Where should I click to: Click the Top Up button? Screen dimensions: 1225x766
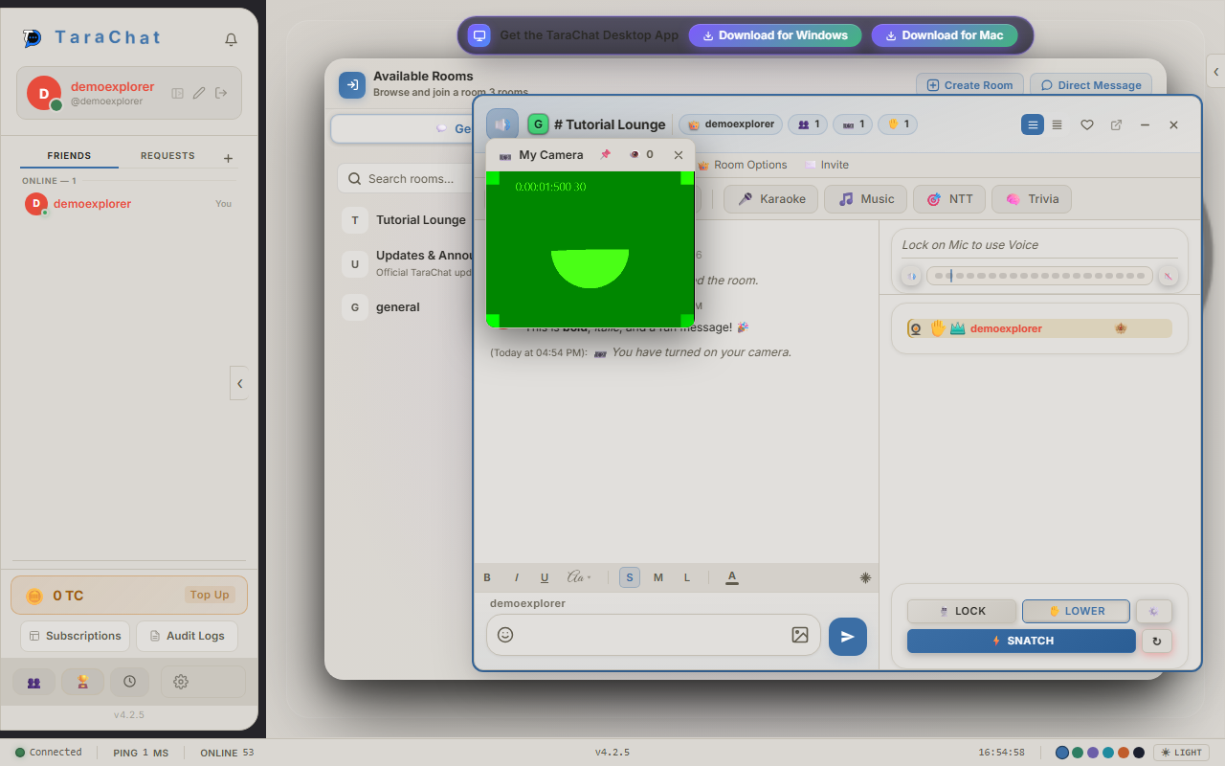click(210, 595)
